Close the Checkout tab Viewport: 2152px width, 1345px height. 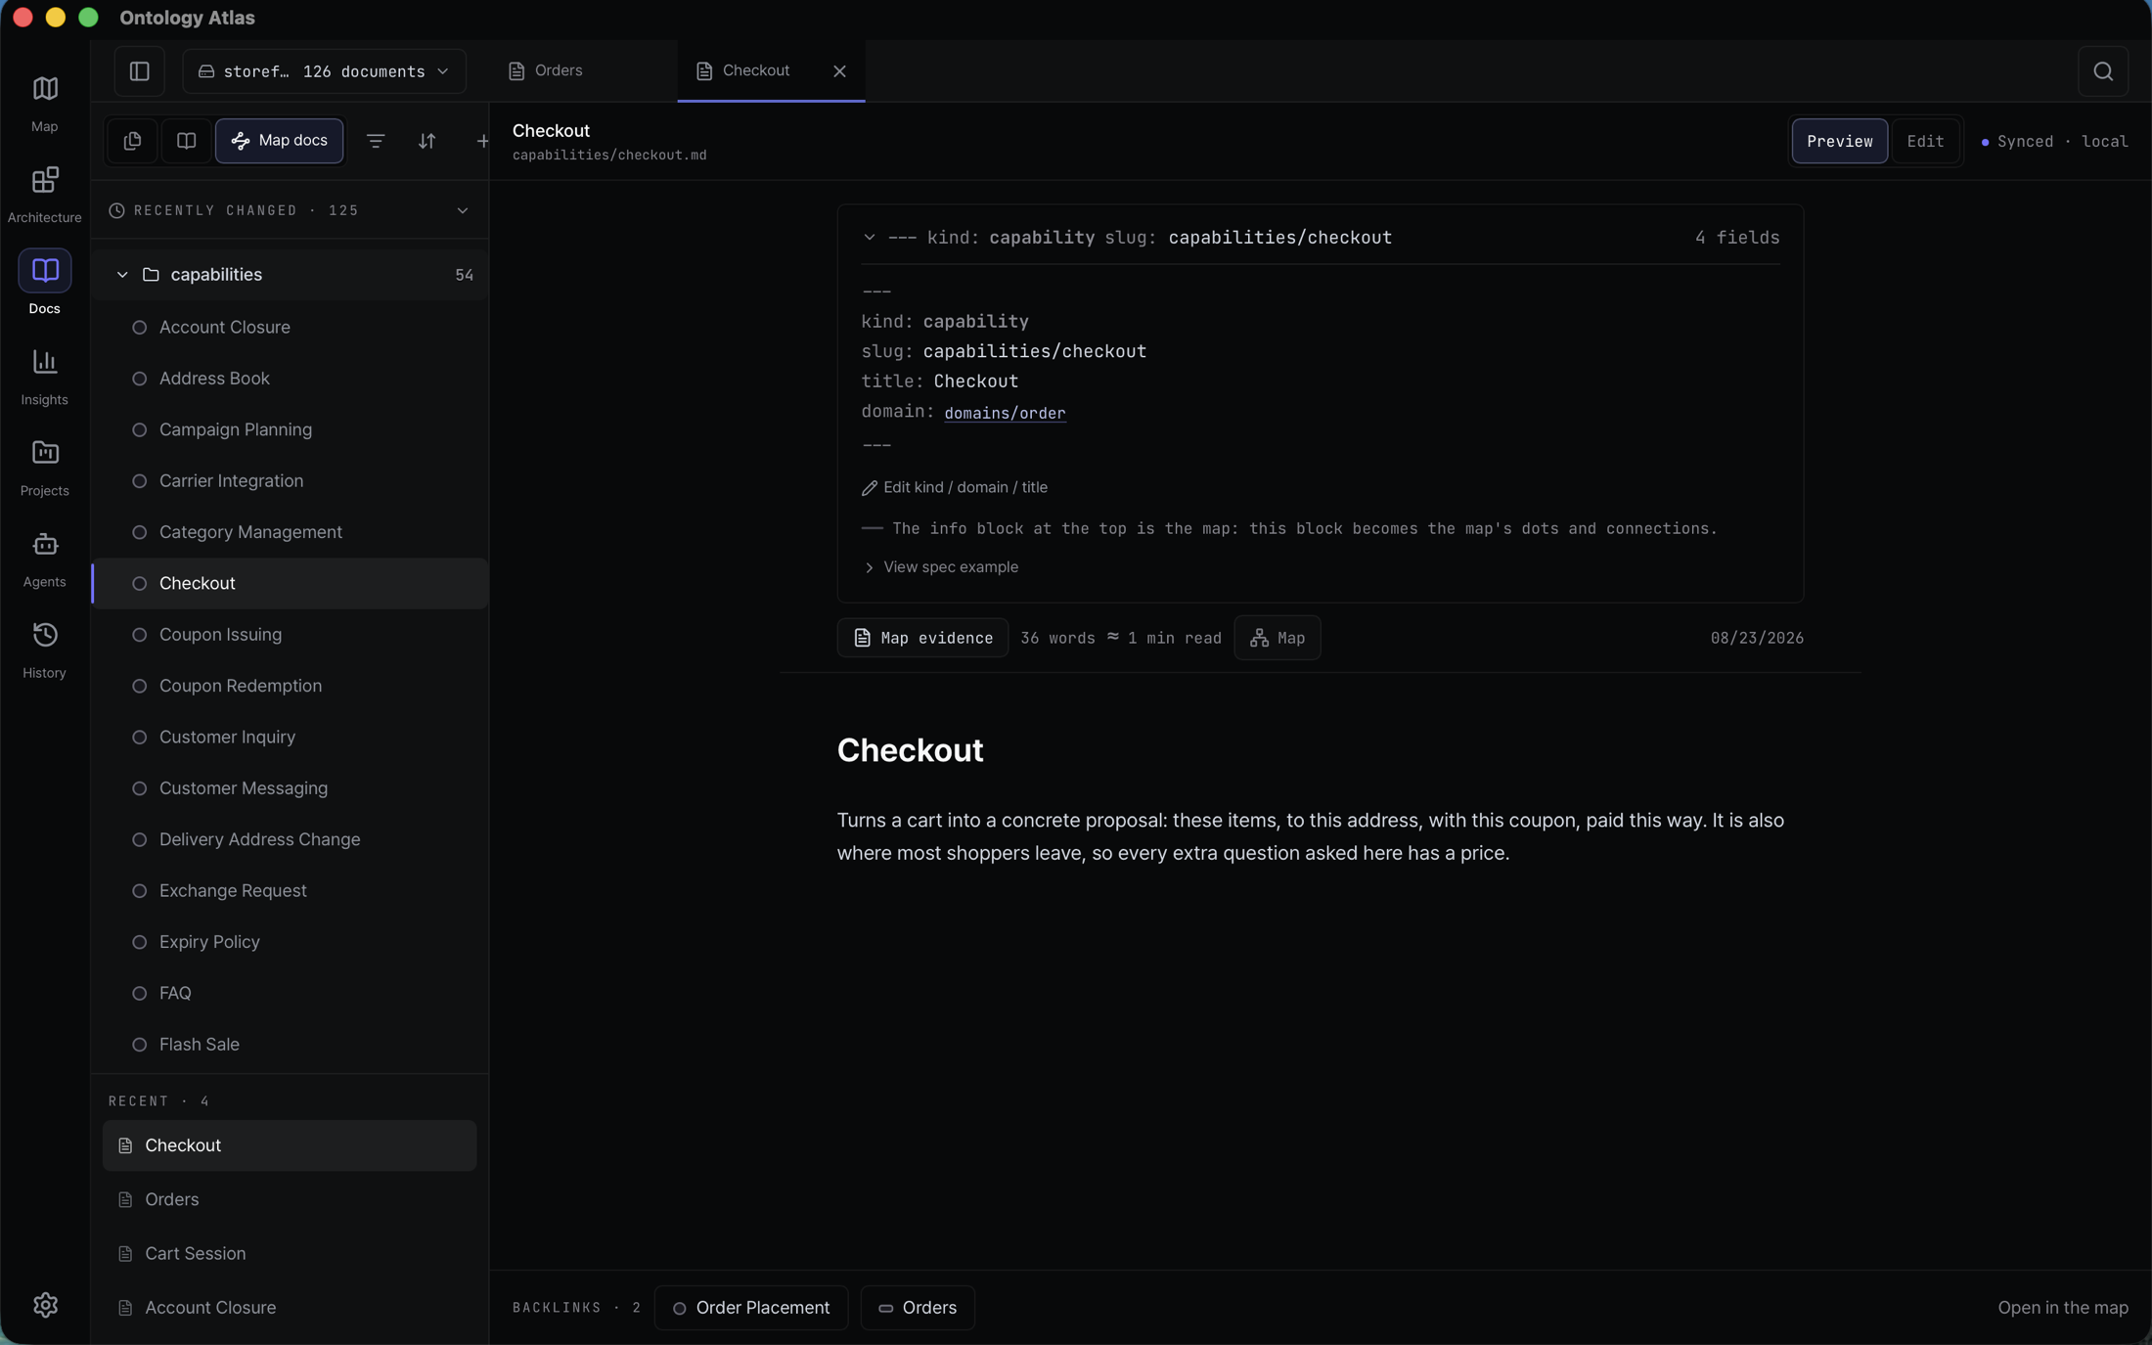coord(839,71)
